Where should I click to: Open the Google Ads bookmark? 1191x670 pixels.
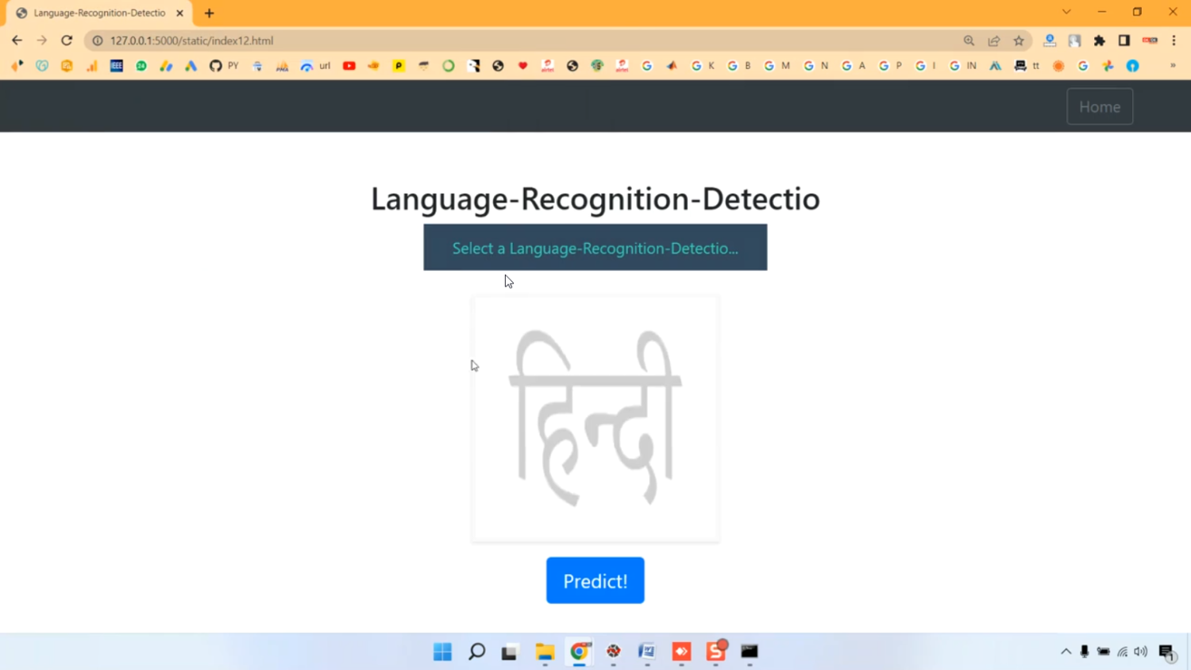tap(191, 66)
